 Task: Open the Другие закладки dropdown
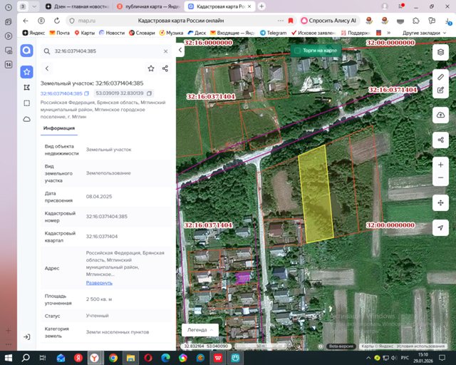(x=424, y=33)
